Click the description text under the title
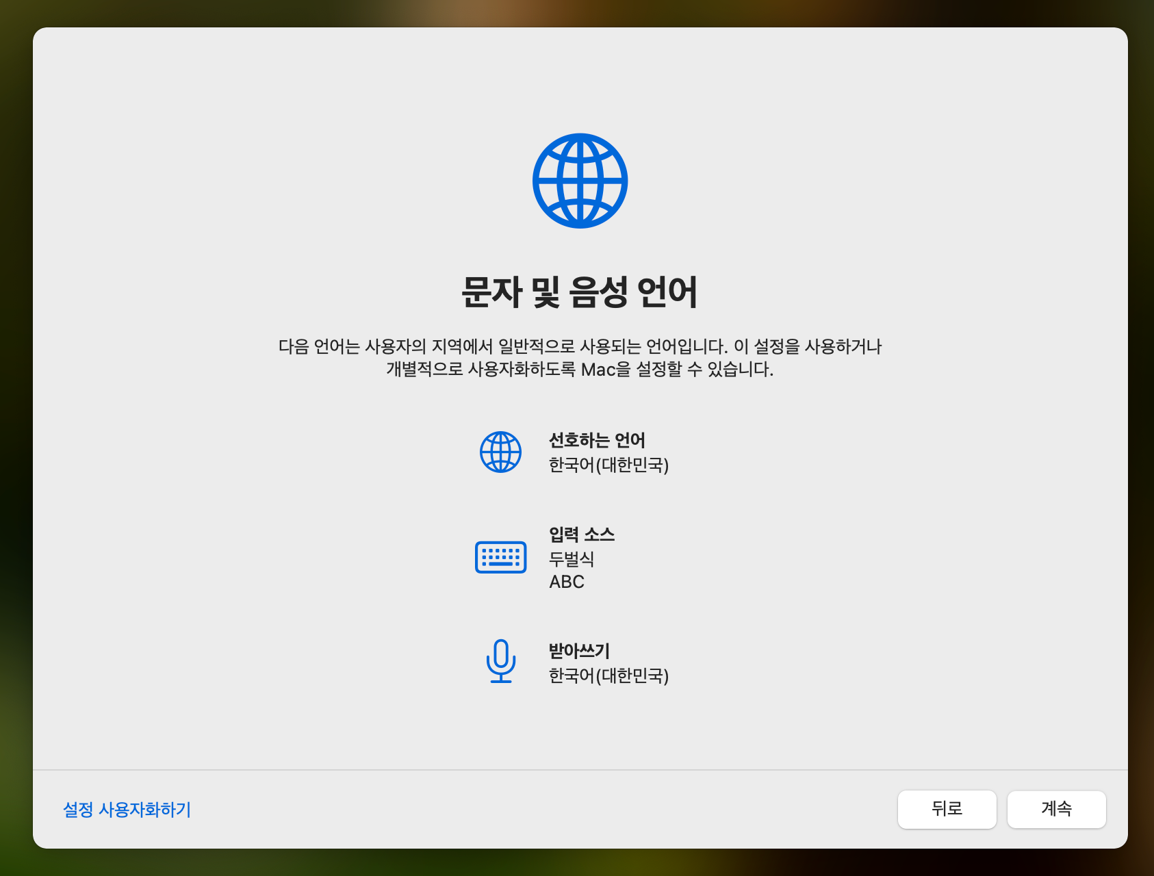The image size is (1154, 876). click(x=580, y=360)
